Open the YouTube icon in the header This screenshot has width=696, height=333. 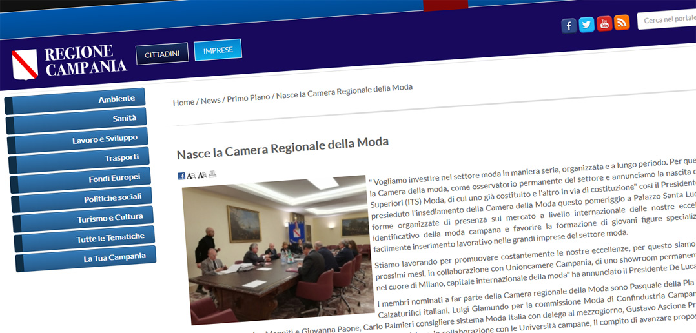604,23
